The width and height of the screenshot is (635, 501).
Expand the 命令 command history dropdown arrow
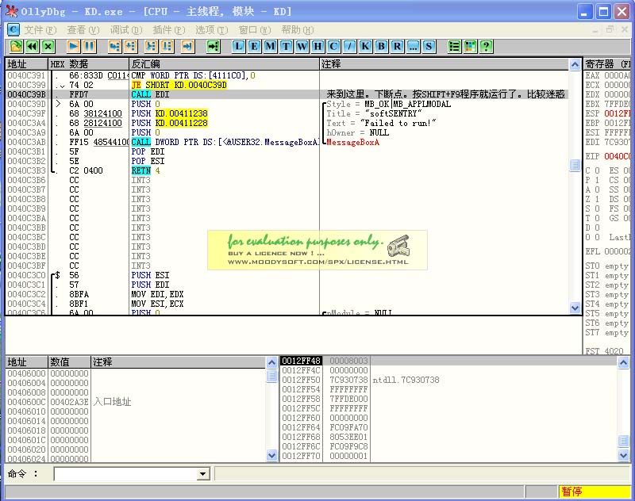(203, 474)
